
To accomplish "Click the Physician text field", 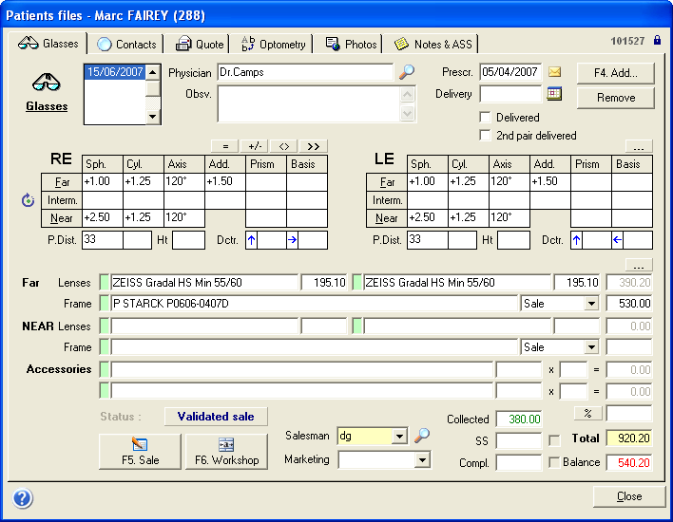I will [303, 72].
